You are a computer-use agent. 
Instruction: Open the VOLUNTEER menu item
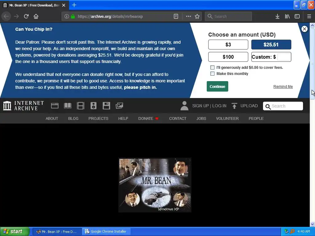[x=227, y=118]
